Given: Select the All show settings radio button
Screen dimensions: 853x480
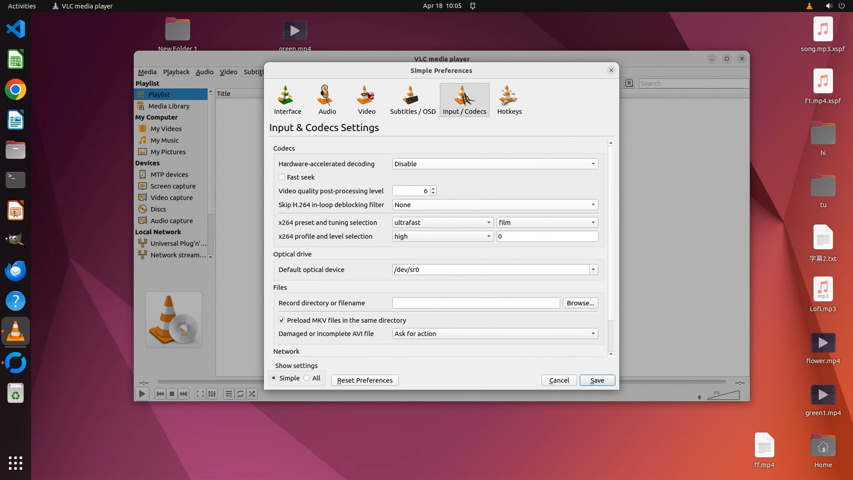Looking at the screenshot, I should pyautogui.click(x=307, y=378).
